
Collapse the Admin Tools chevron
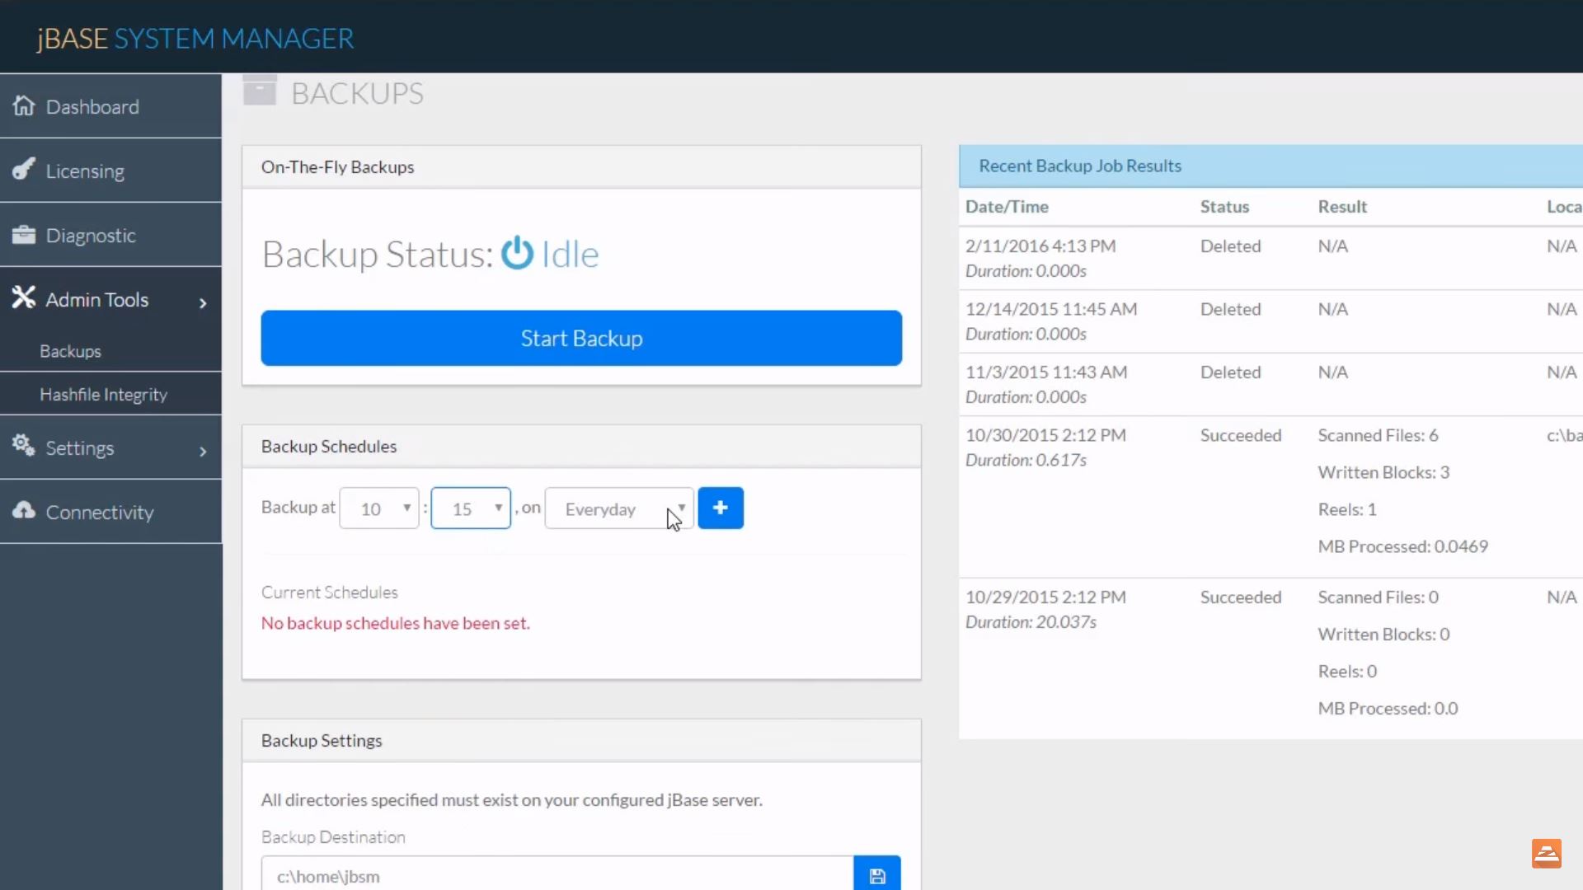click(x=203, y=302)
